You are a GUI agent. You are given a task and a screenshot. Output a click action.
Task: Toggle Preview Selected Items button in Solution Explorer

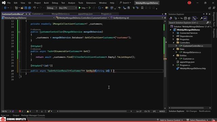pos(205,18)
